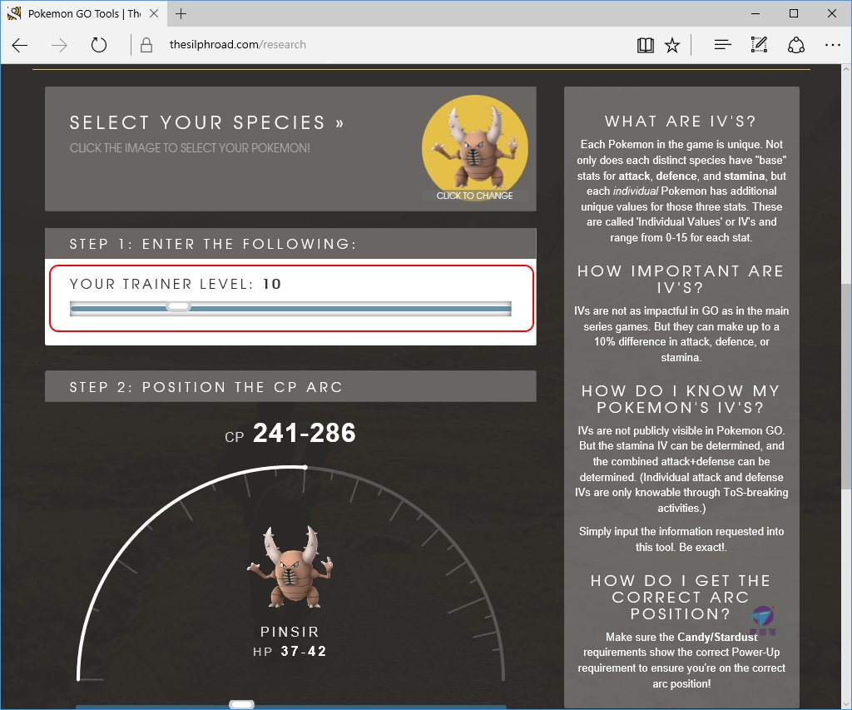The image size is (852, 710).
Task: Click the lower slider handle below arc
Action: (242, 704)
